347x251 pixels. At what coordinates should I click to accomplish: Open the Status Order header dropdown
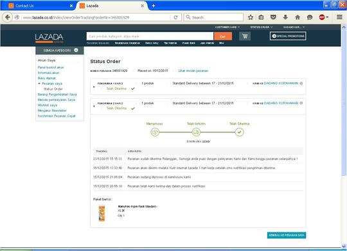[262, 27]
